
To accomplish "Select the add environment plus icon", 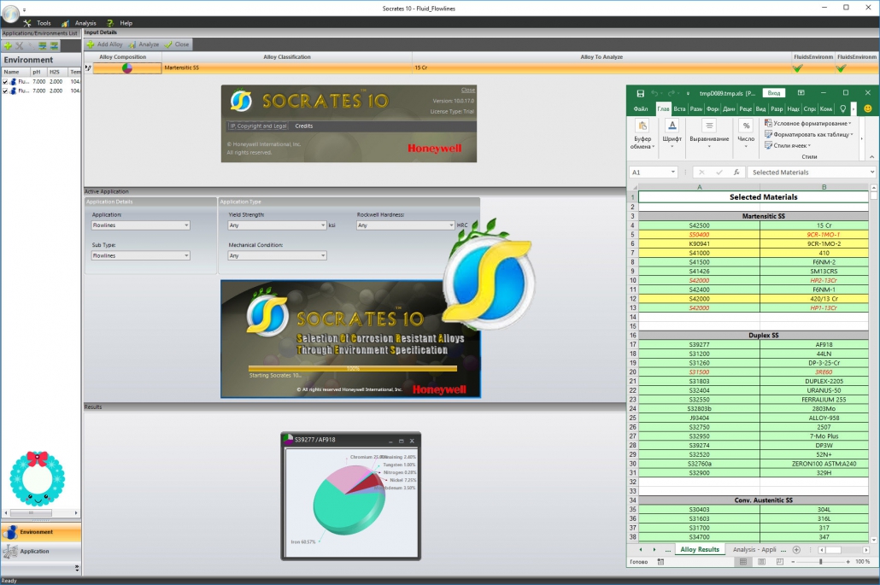I will point(9,44).
